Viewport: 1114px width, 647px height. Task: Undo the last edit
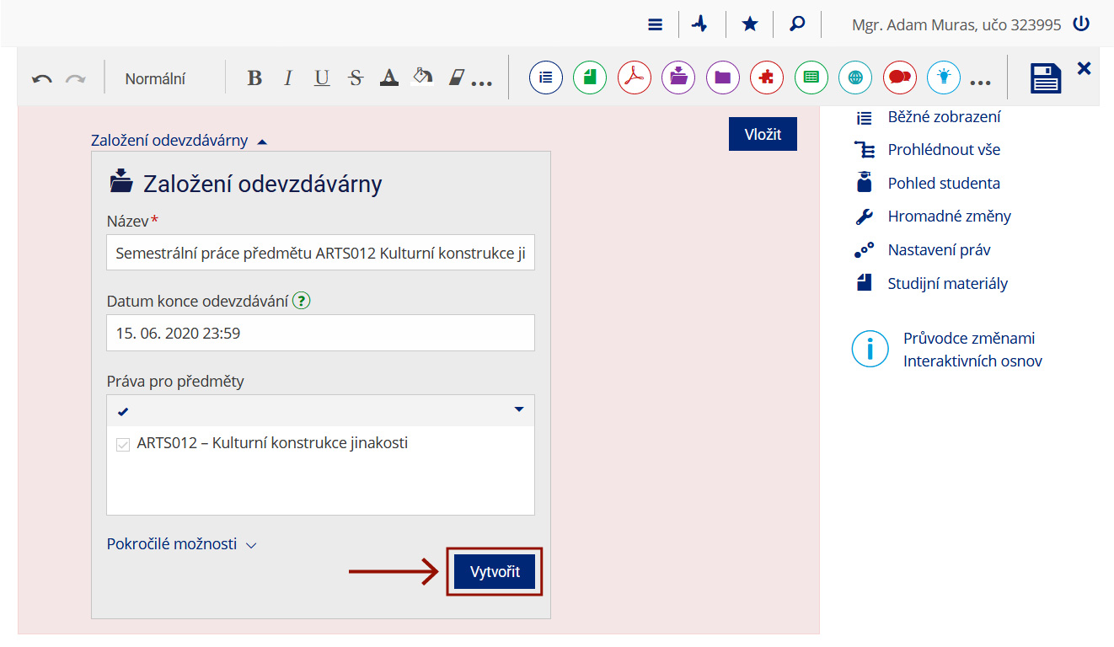[x=42, y=79]
